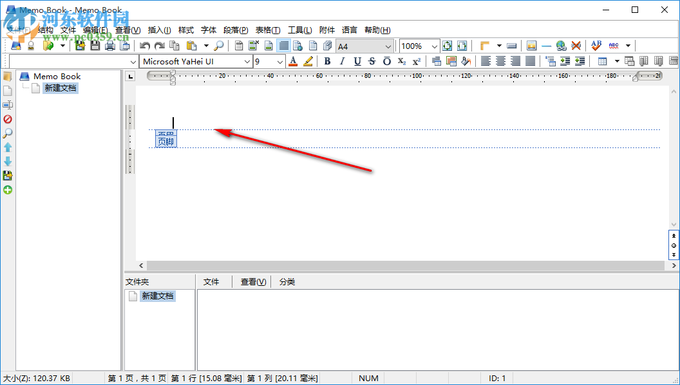Image resolution: width=680 pixels, height=385 pixels.
Task: Open the Find magnifier tool
Action: click(219, 46)
